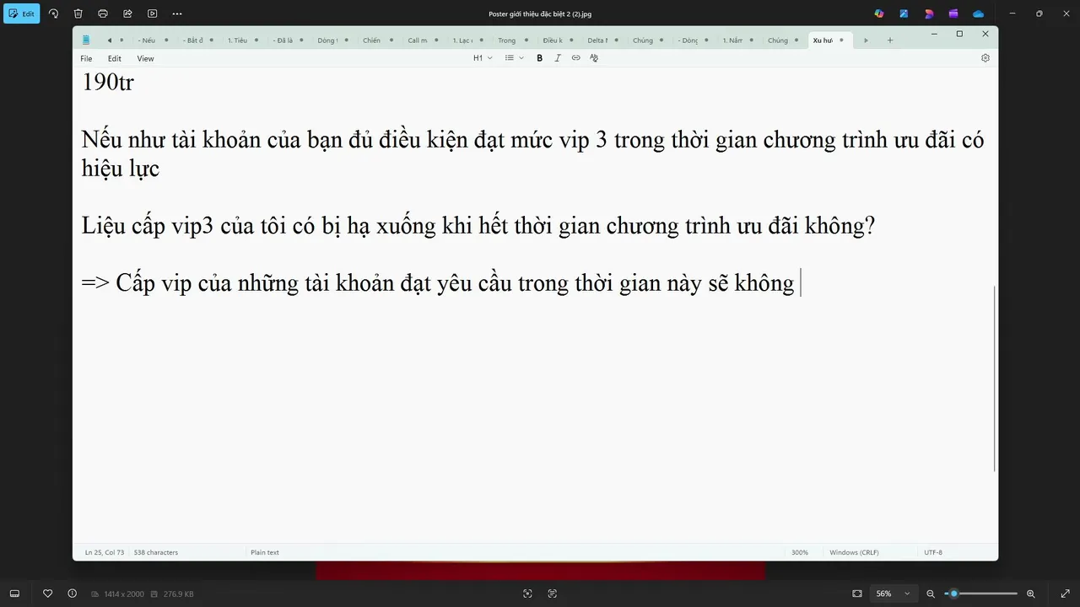Screen dimensions: 1080x607
Task: Mark the image as favorite with heart icon
Action: pos(48,594)
